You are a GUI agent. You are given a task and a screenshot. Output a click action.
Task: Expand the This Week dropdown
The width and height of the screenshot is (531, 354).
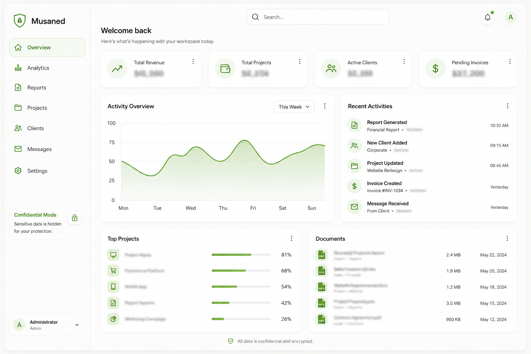coord(294,107)
